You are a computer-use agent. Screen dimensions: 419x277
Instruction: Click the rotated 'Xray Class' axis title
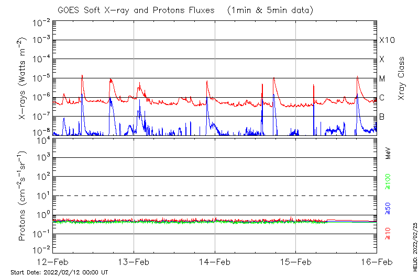tap(402, 78)
